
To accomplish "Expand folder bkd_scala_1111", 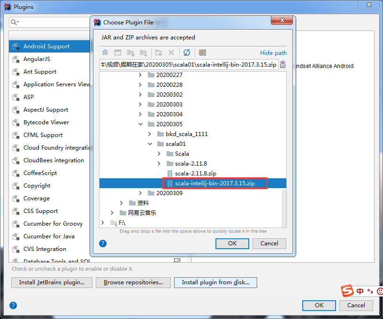I will (149, 134).
